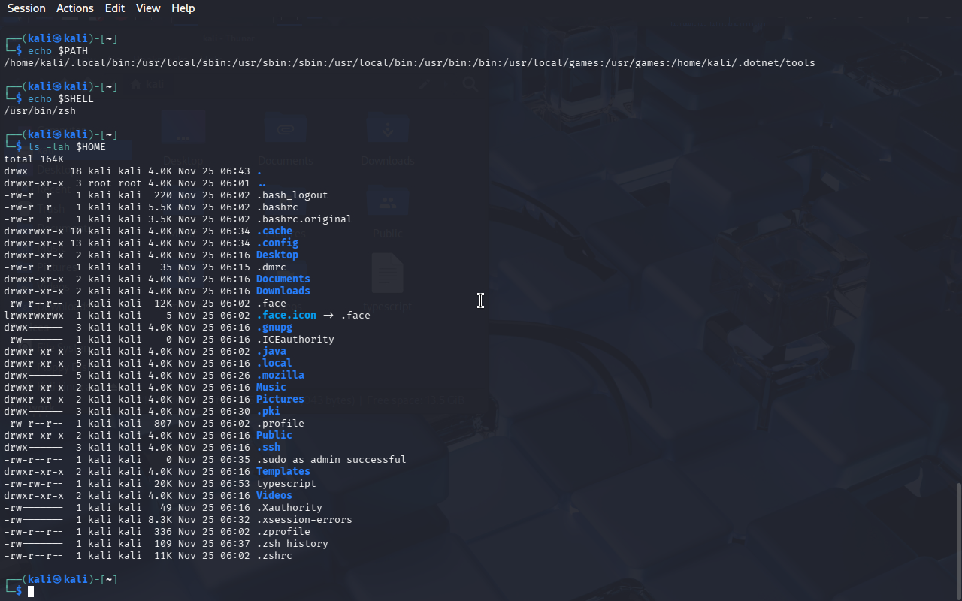Click the .face.icon symlink entry

(x=286, y=316)
